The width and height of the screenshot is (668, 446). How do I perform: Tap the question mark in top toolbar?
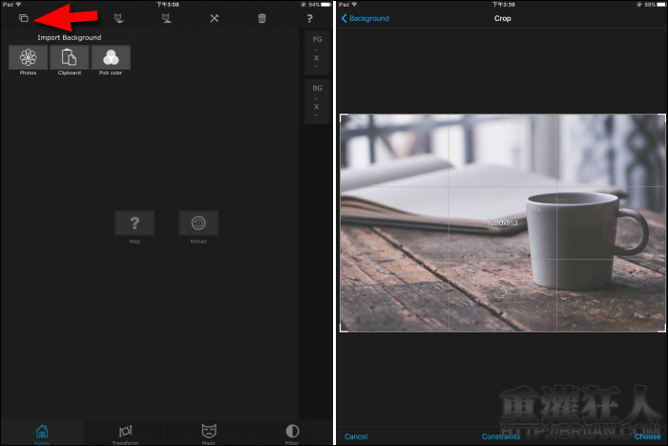(x=309, y=18)
